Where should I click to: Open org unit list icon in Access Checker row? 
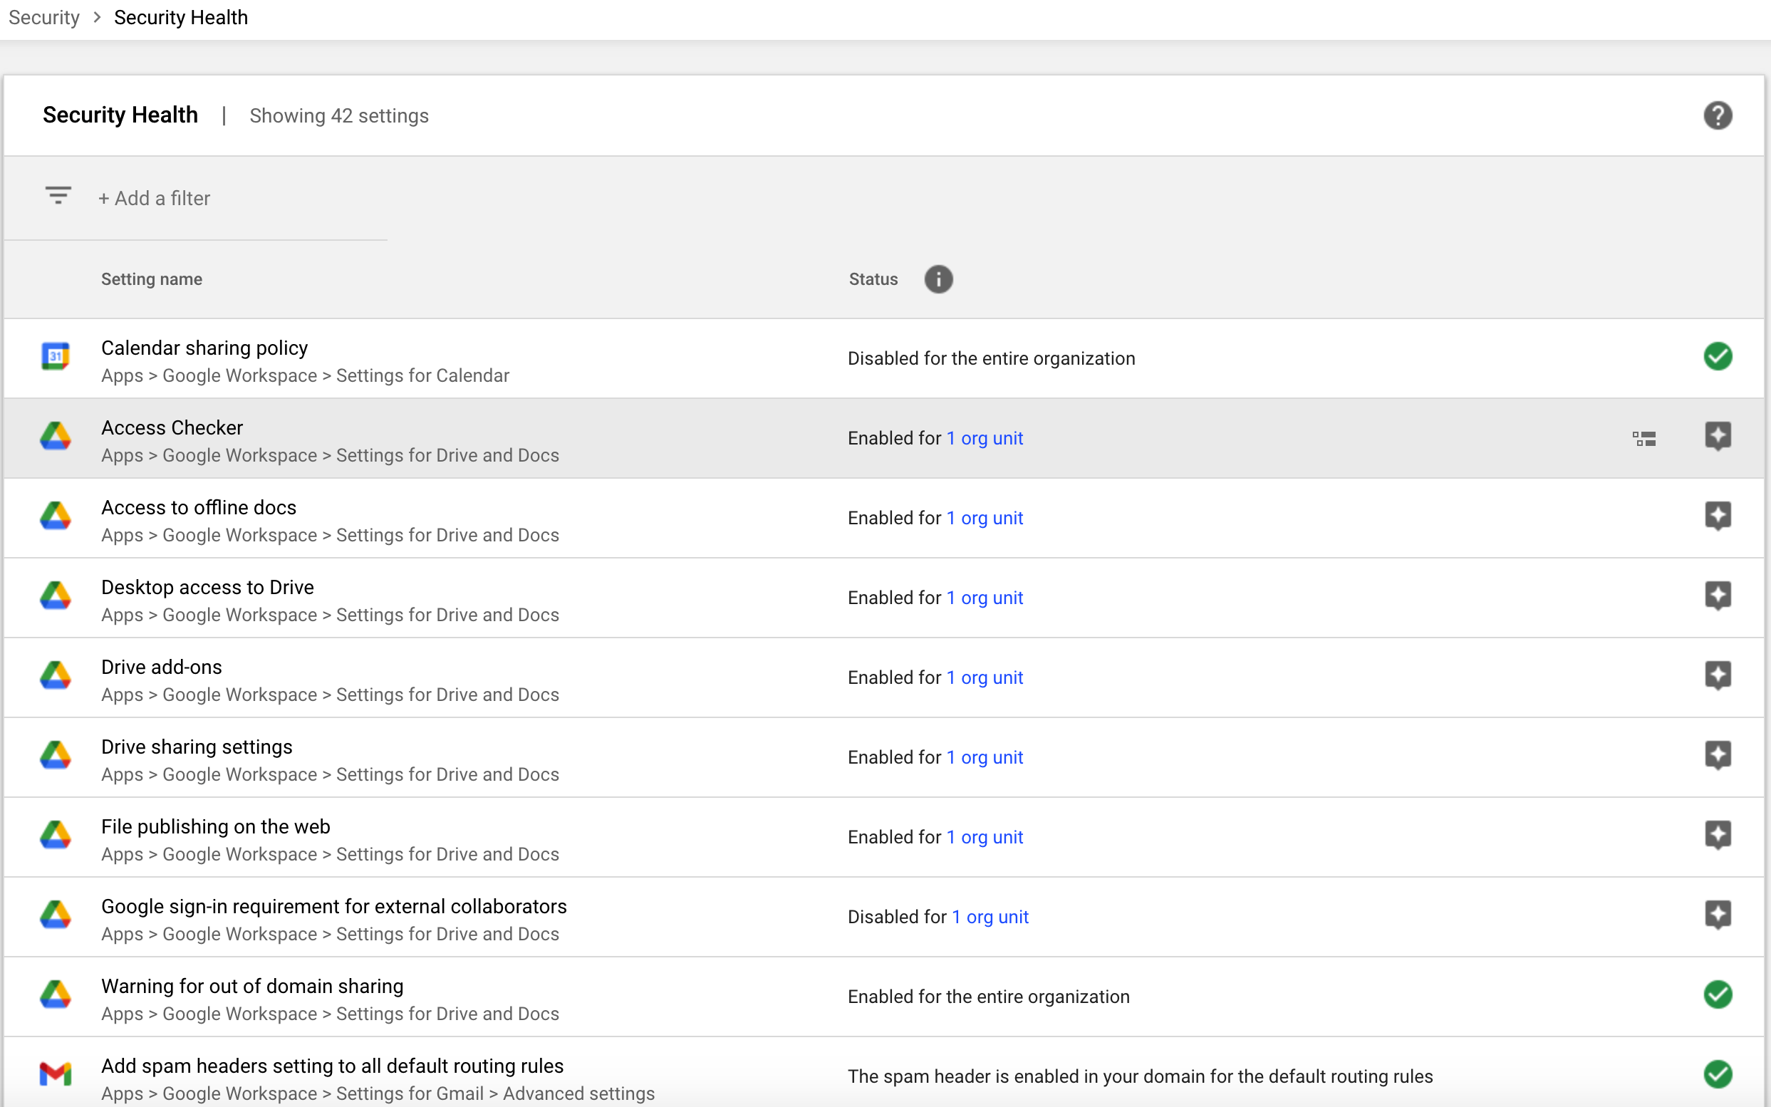pyautogui.click(x=1643, y=439)
